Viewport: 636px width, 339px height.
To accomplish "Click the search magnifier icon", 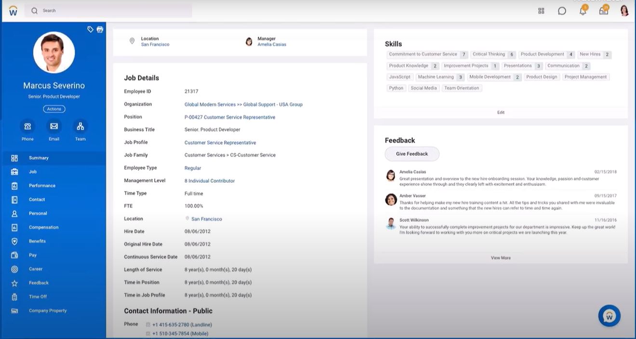I will tap(34, 11).
